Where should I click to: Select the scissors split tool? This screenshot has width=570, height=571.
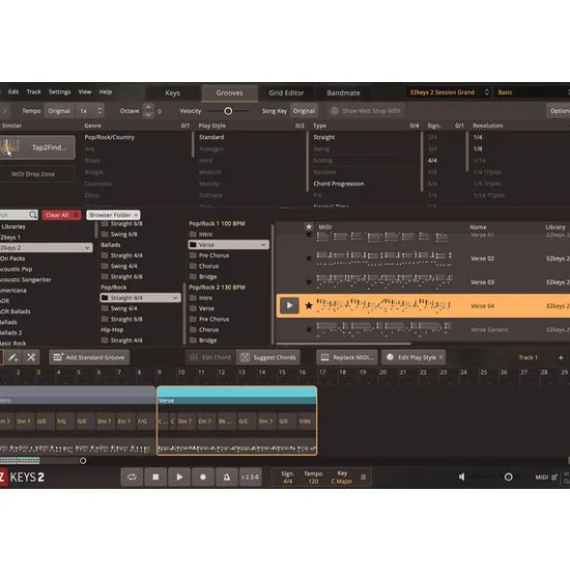click(x=31, y=357)
